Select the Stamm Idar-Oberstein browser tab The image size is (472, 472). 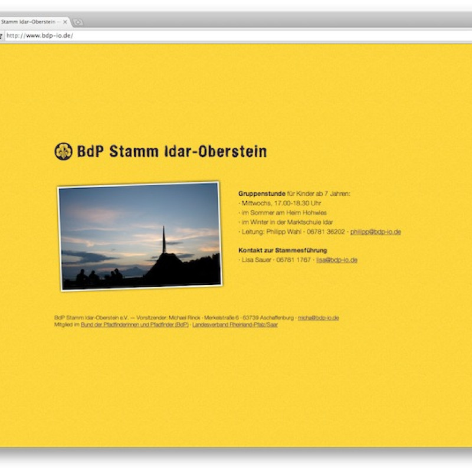point(33,22)
